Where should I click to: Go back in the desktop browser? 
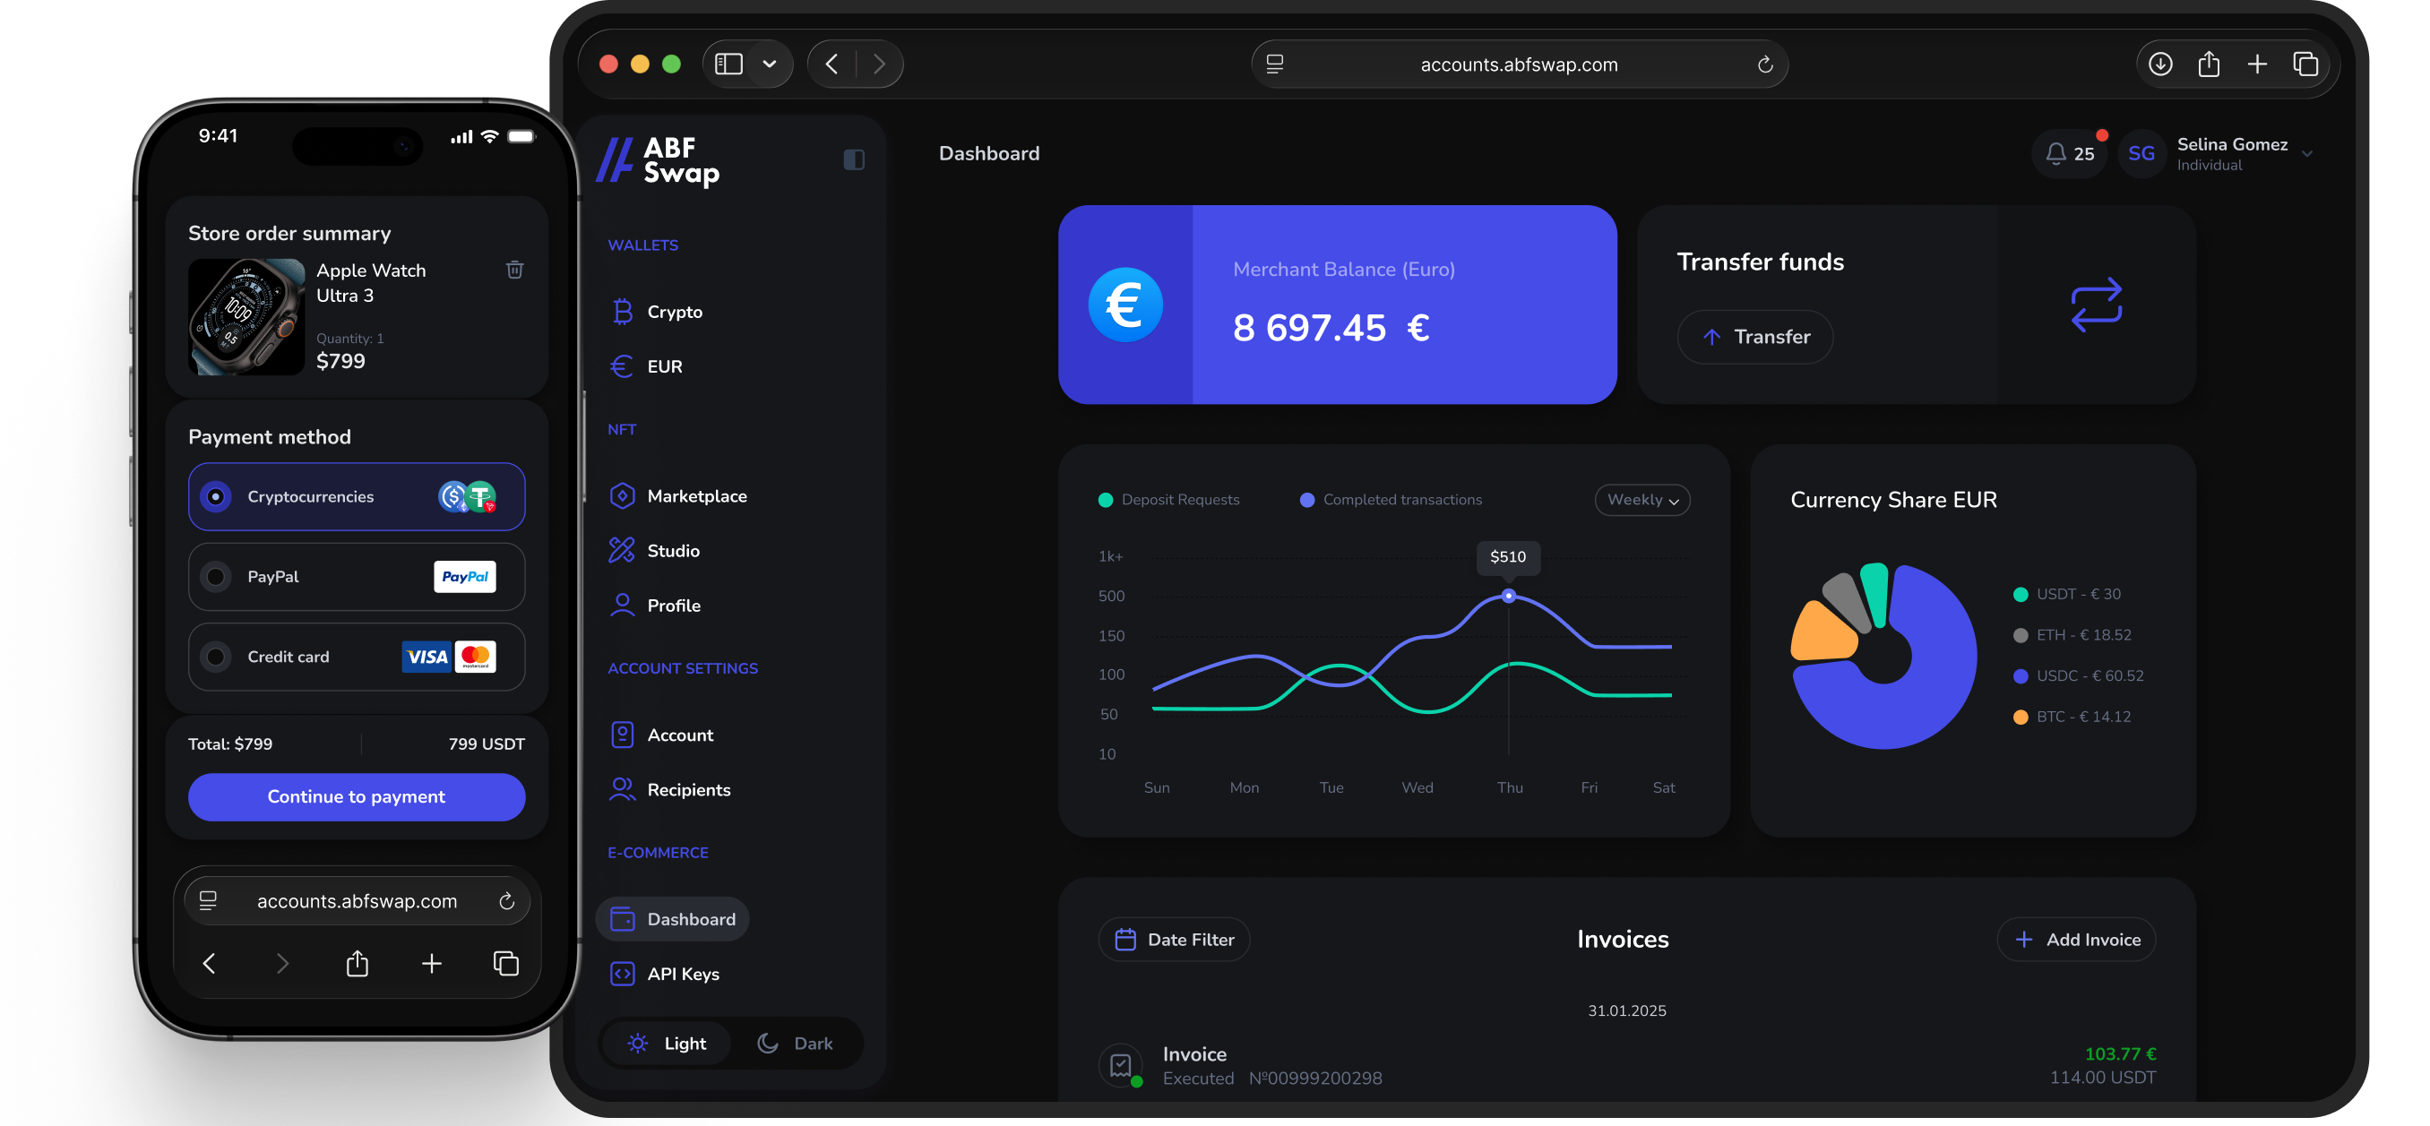coord(832,64)
